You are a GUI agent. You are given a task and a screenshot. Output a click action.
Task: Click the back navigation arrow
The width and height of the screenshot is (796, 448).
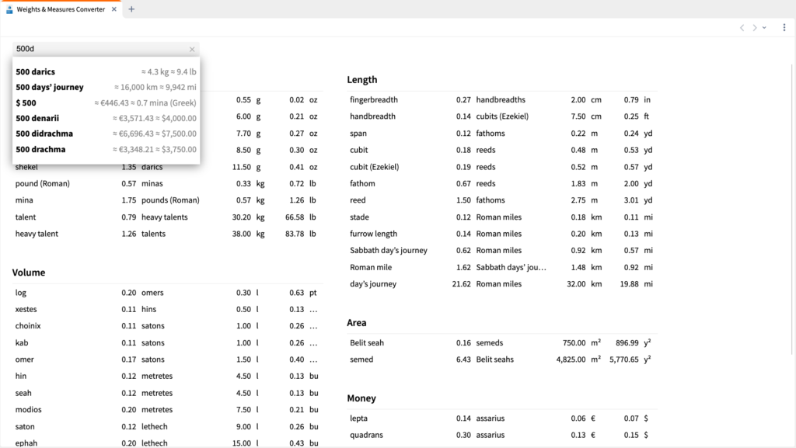[742, 27]
